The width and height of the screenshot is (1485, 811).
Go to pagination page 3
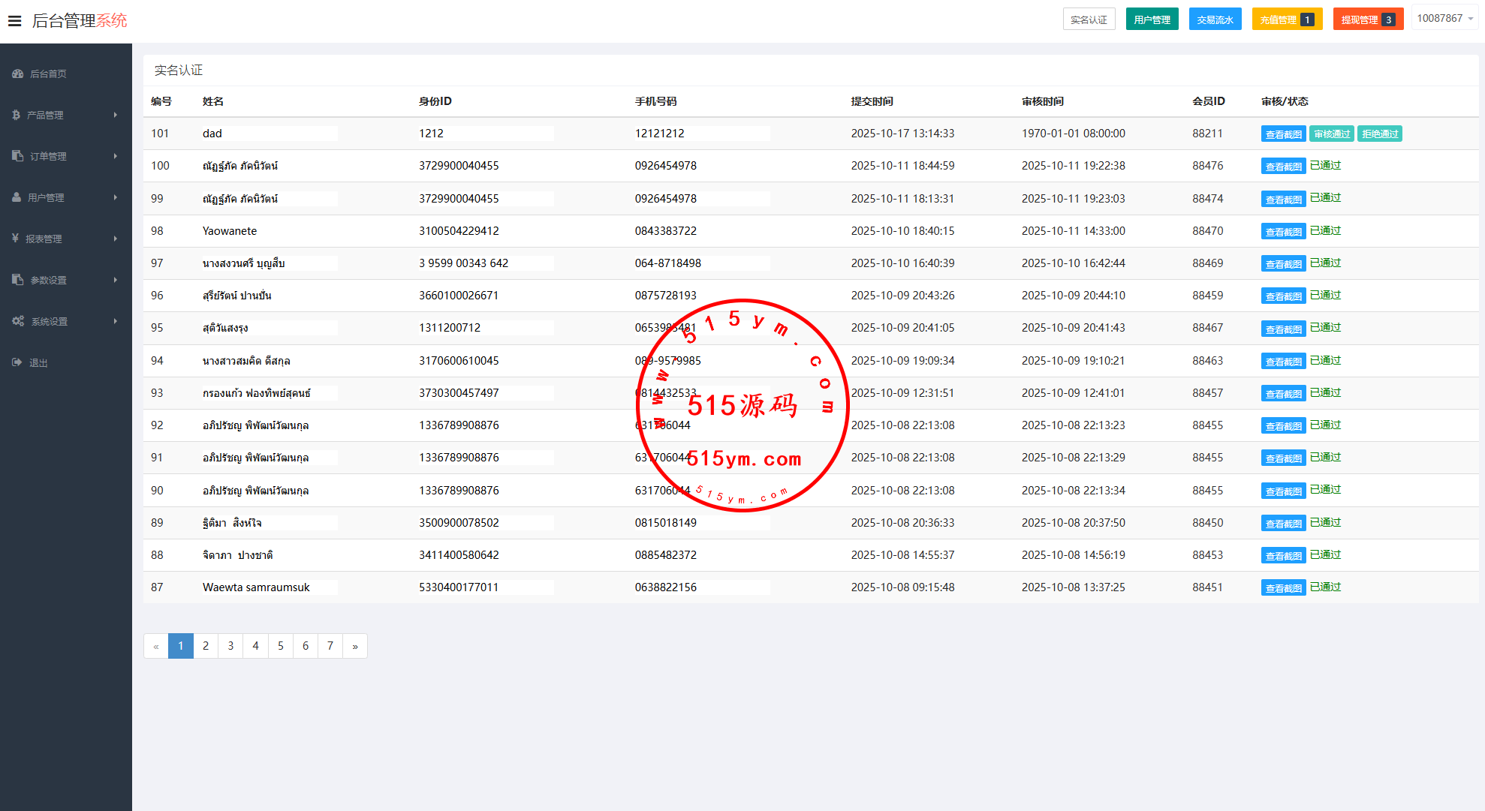tap(230, 646)
